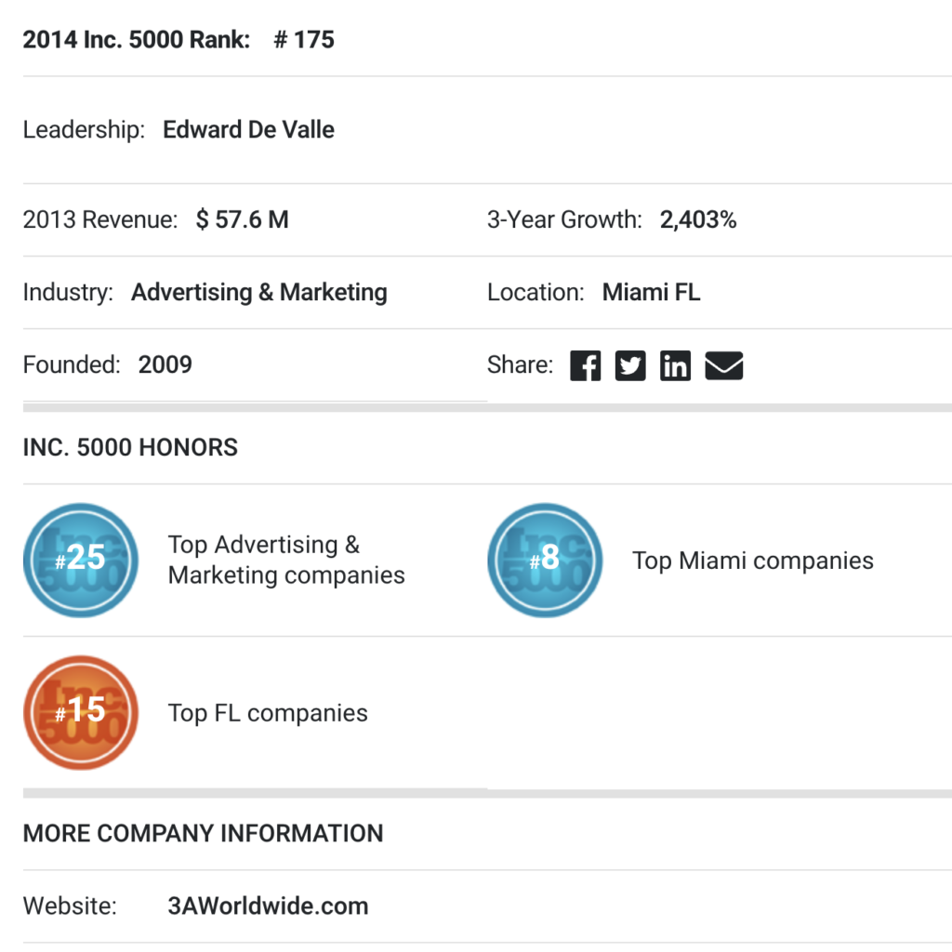Open Top Advertising & Marketing companies
The height and width of the screenshot is (952, 952).
pyautogui.click(x=285, y=560)
